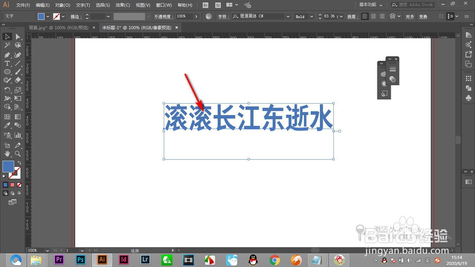Select the Shaper tool
The width and height of the screenshot is (475, 267).
[x=7, y=80]
